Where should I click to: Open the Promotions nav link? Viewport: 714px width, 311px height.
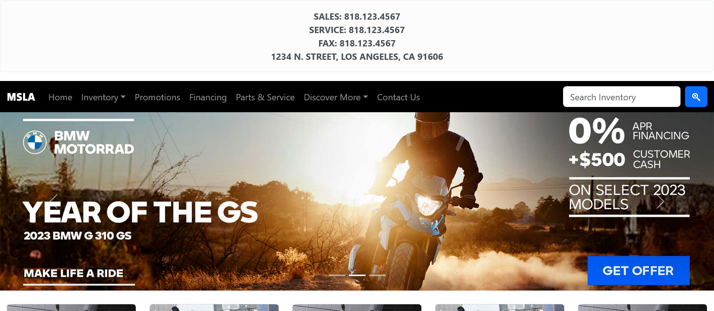point(157,97)
